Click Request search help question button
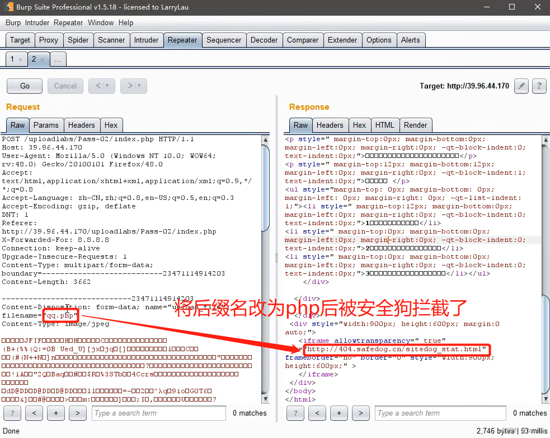 12,413
